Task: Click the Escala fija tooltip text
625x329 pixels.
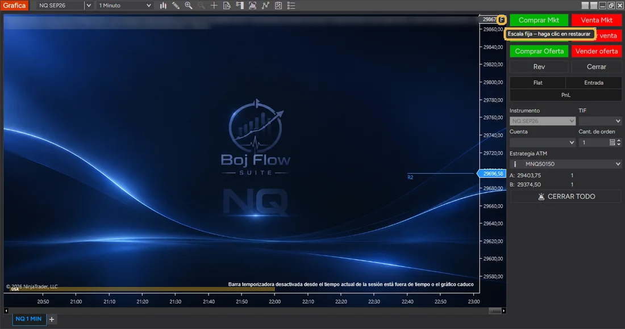Action: tap(549, 34)
